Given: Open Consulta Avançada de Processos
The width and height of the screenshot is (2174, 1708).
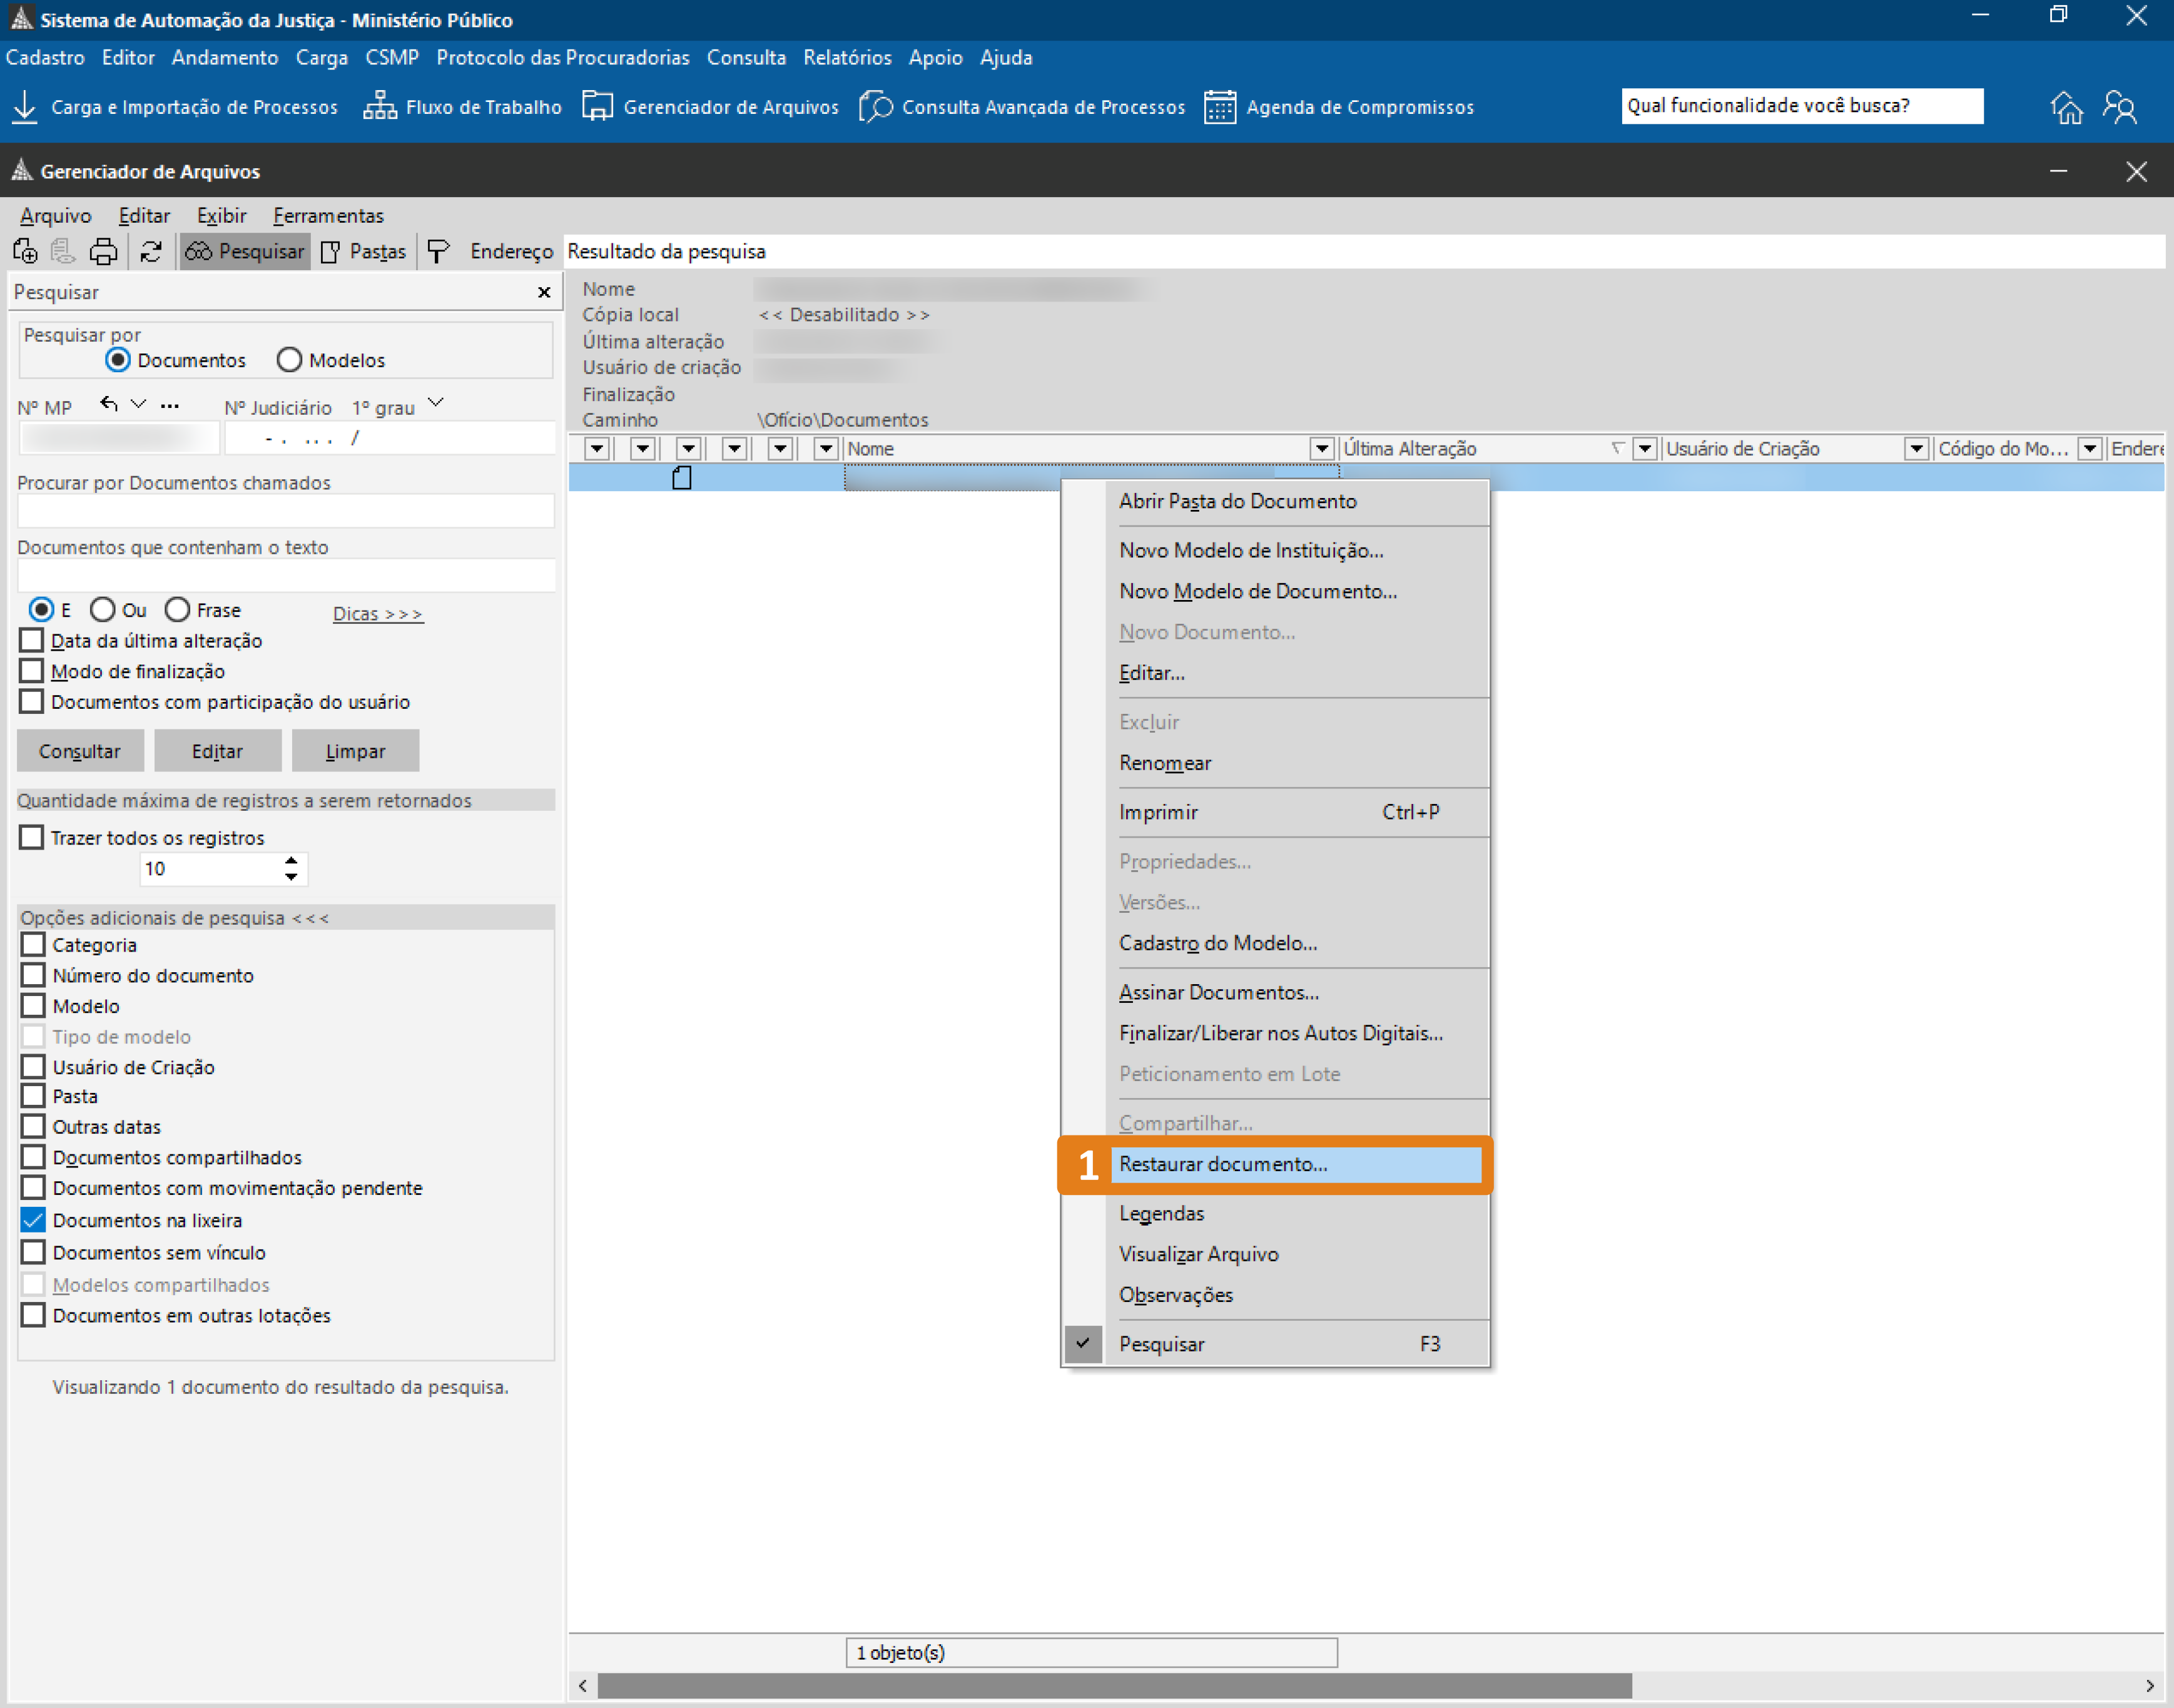Looking at the screenshot, I should tap(1042, 106).
